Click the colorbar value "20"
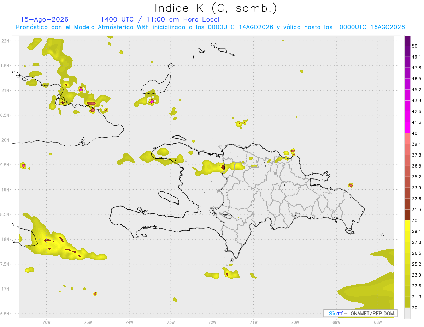Image resolution: width=424 pixels, height=327 pixels. point(415,308)
